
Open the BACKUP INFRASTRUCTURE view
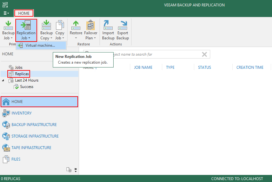tap(34, 124)
